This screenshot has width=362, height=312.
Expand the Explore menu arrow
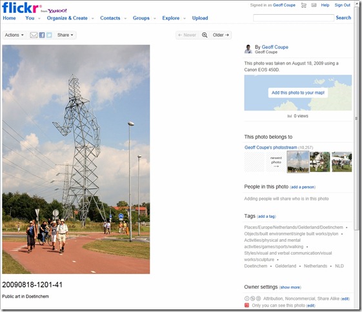(185, 19)
